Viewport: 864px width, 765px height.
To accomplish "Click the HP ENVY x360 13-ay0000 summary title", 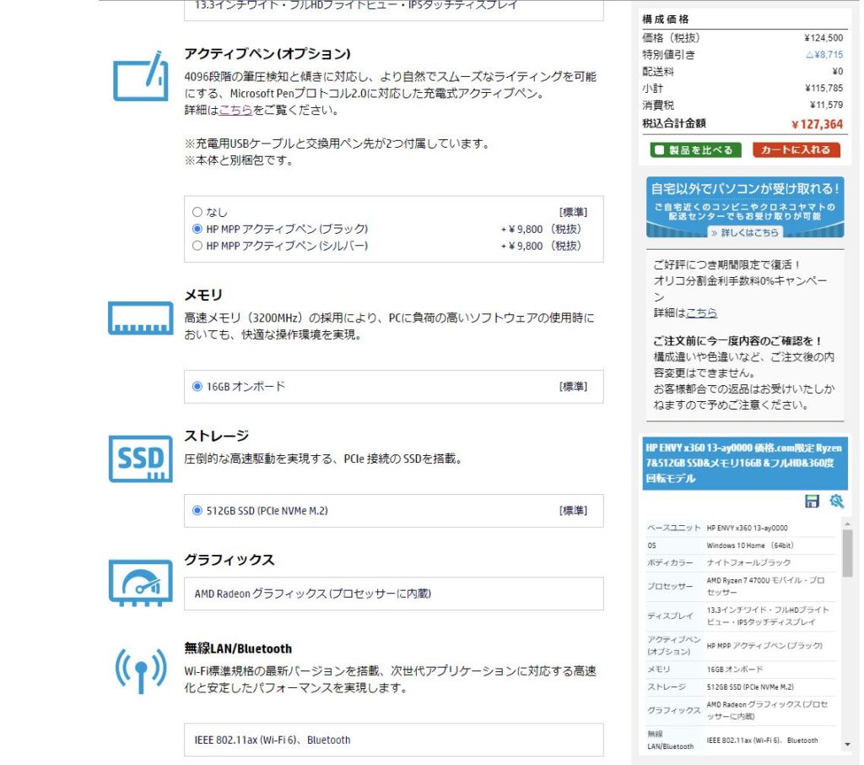I will 744,464.
